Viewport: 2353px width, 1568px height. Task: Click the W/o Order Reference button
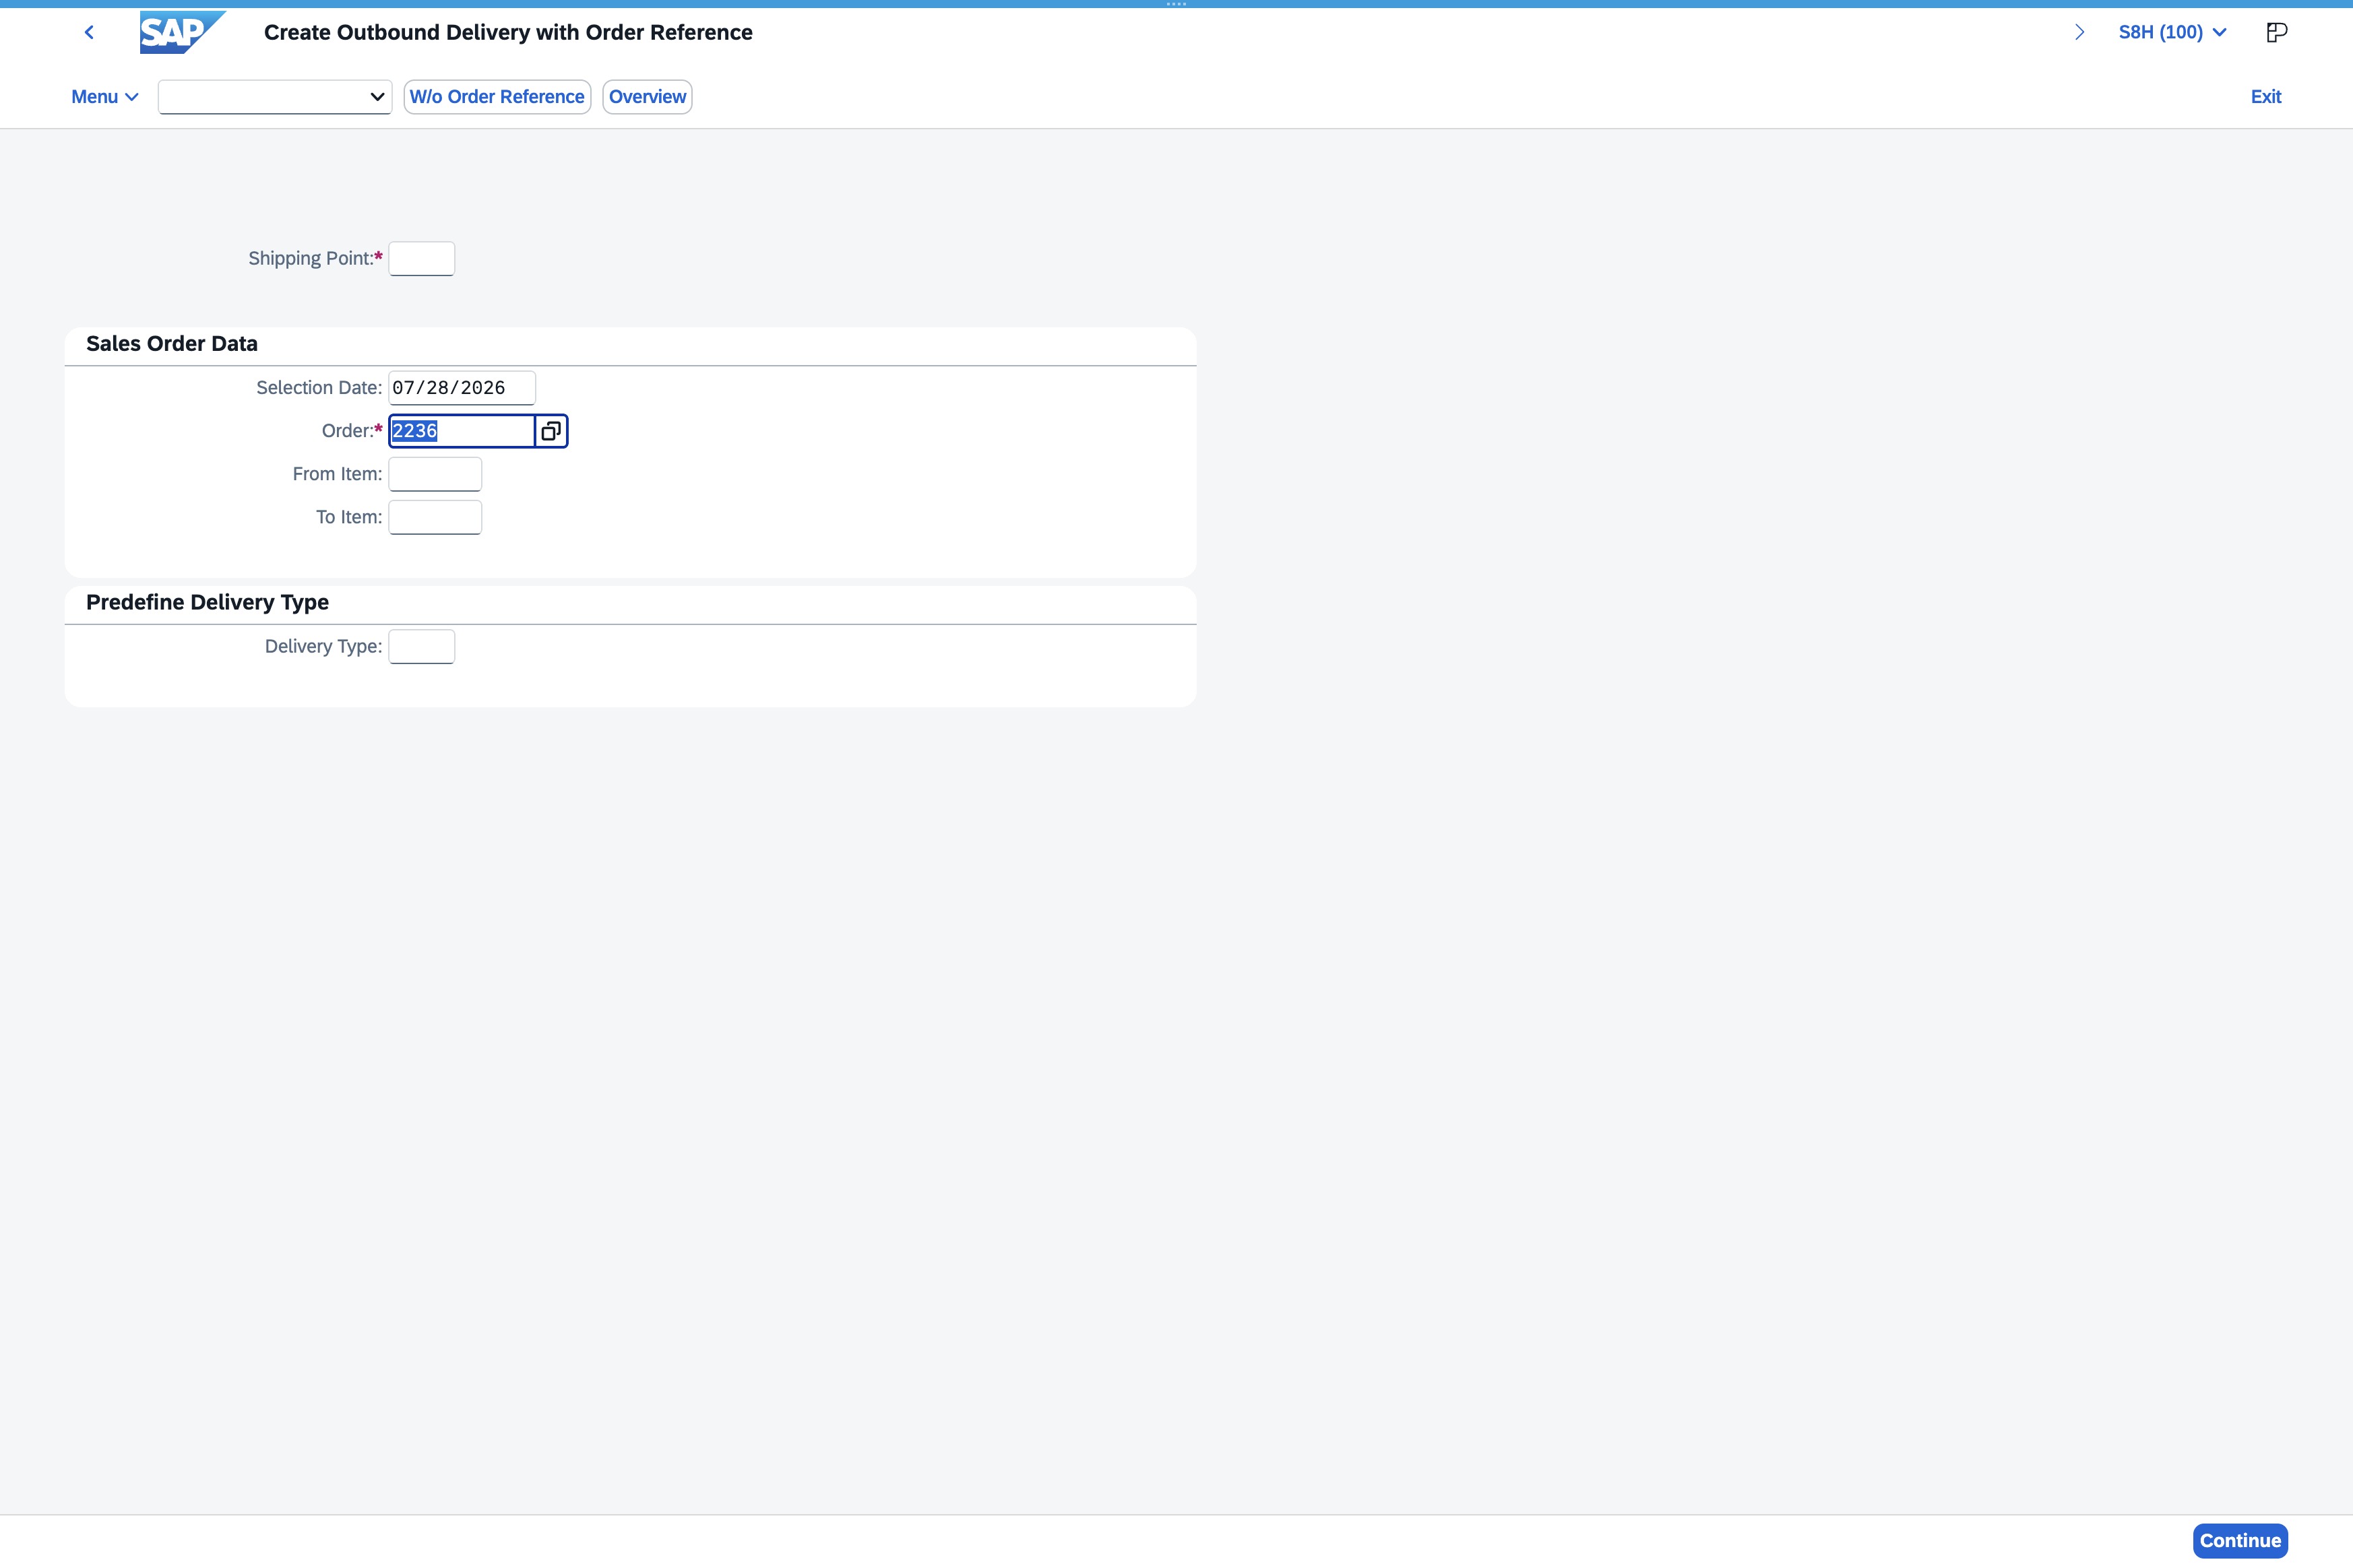tap(497, 97)
